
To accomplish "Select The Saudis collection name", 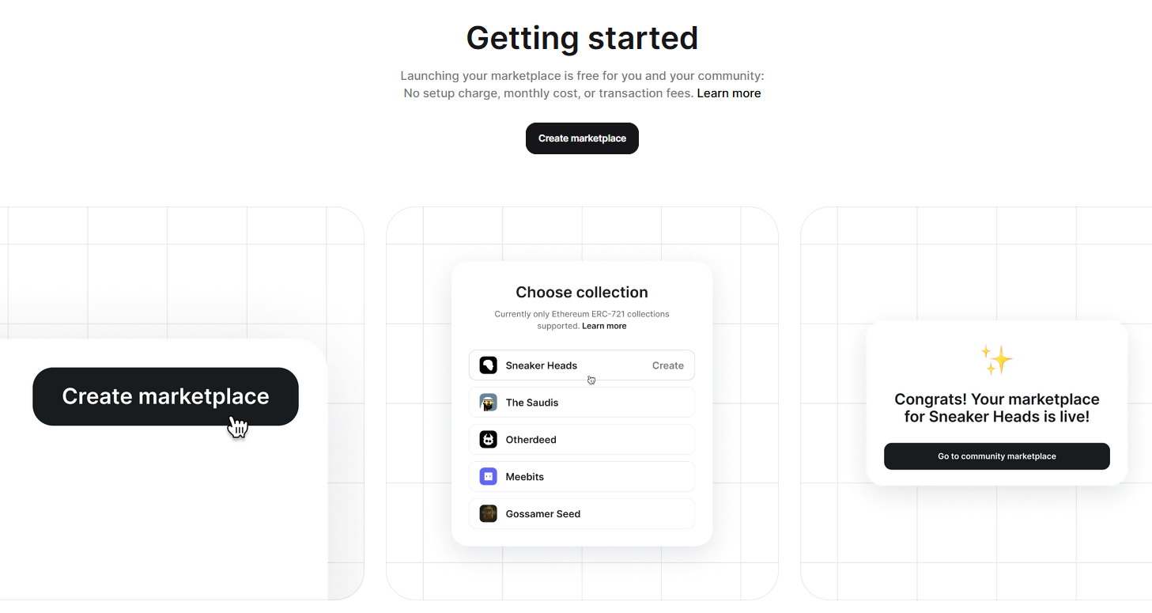I will (532, 403).
